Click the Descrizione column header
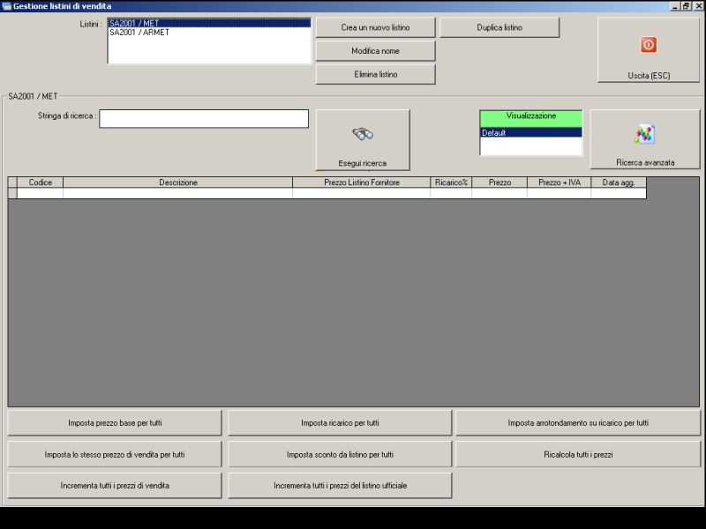706x529 pixels. [178, 183]
